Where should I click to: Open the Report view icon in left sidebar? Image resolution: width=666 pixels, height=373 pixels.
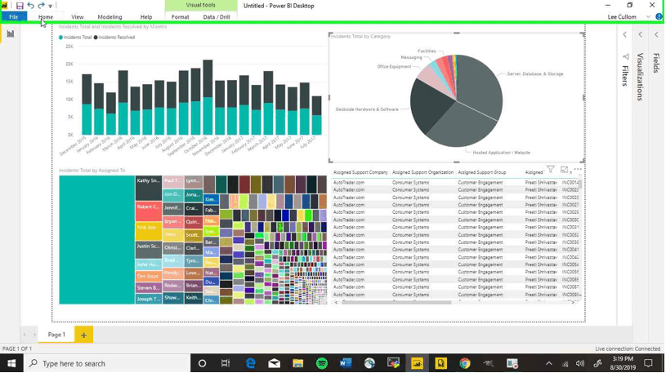pos(10,34)
